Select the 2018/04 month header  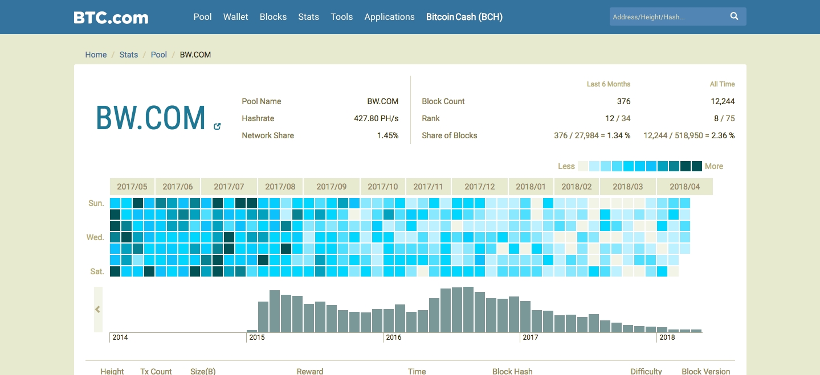coord(685,187)
